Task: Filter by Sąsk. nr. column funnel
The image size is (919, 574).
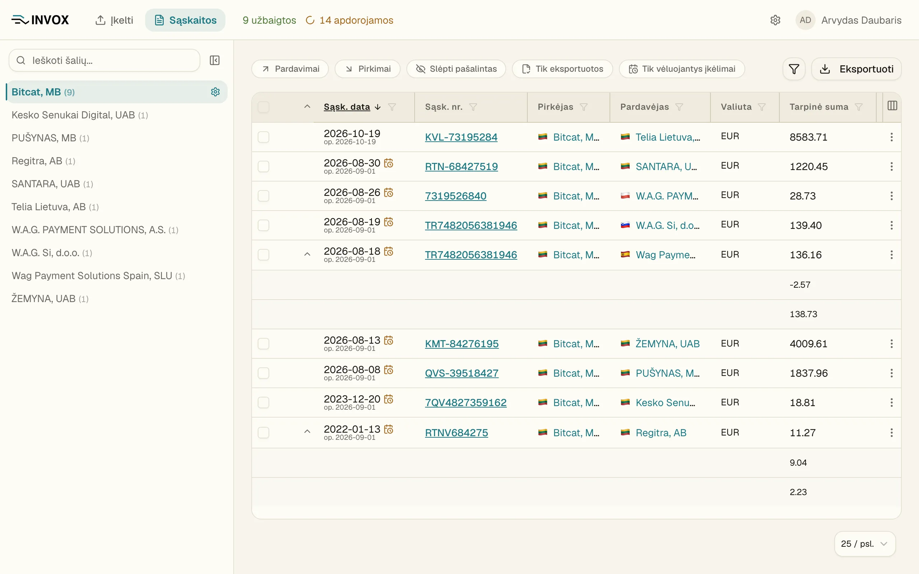Action: pos(473,107)
